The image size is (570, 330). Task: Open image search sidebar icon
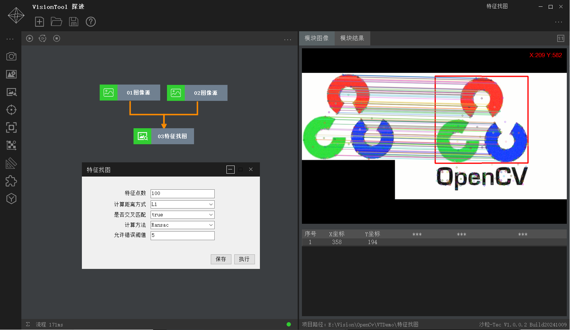(11, 92)
